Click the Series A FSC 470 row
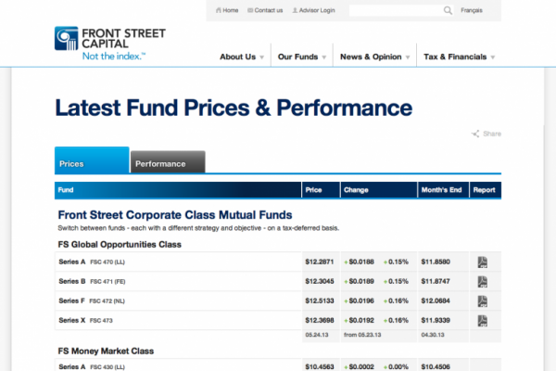This screenshot has width=556, height=371. (x=176, y=262)
